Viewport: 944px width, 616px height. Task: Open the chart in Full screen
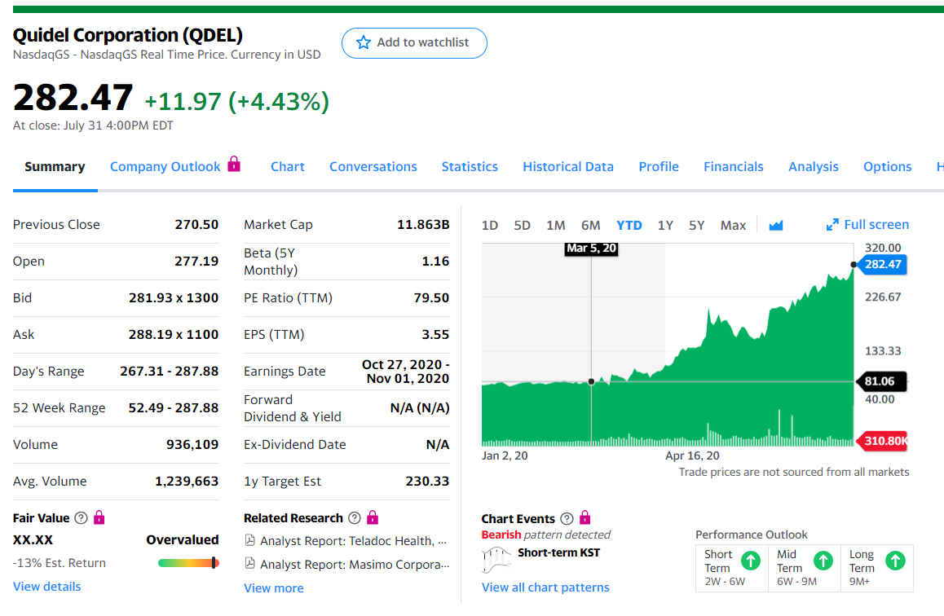point(867,224)
